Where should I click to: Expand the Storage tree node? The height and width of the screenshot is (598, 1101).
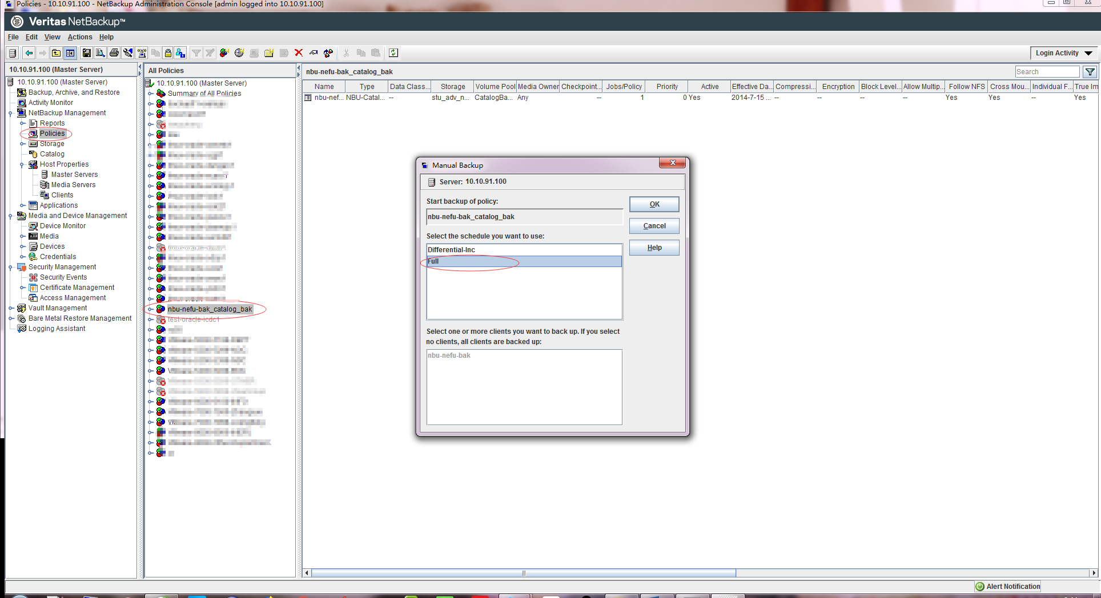(x=22, y=144)
